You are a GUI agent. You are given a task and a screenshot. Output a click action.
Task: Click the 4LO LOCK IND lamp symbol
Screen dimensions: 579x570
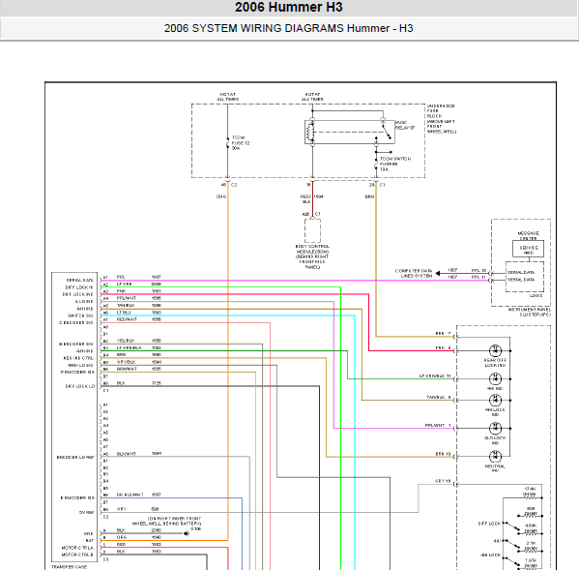[x=495, y=428]
